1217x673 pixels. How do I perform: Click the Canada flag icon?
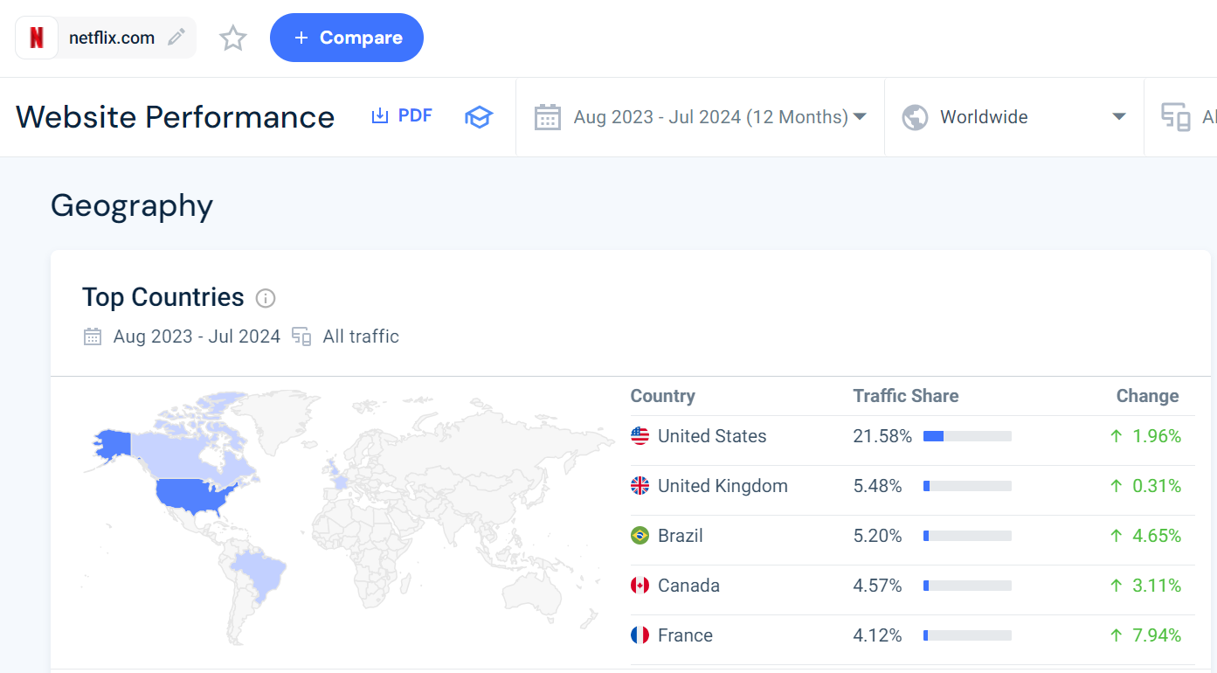pyautogui.click(x=640, y=586)
